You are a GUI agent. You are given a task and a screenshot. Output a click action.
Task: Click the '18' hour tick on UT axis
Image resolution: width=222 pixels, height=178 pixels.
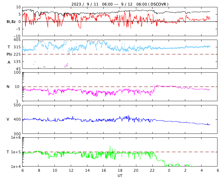tap(120, 170)
